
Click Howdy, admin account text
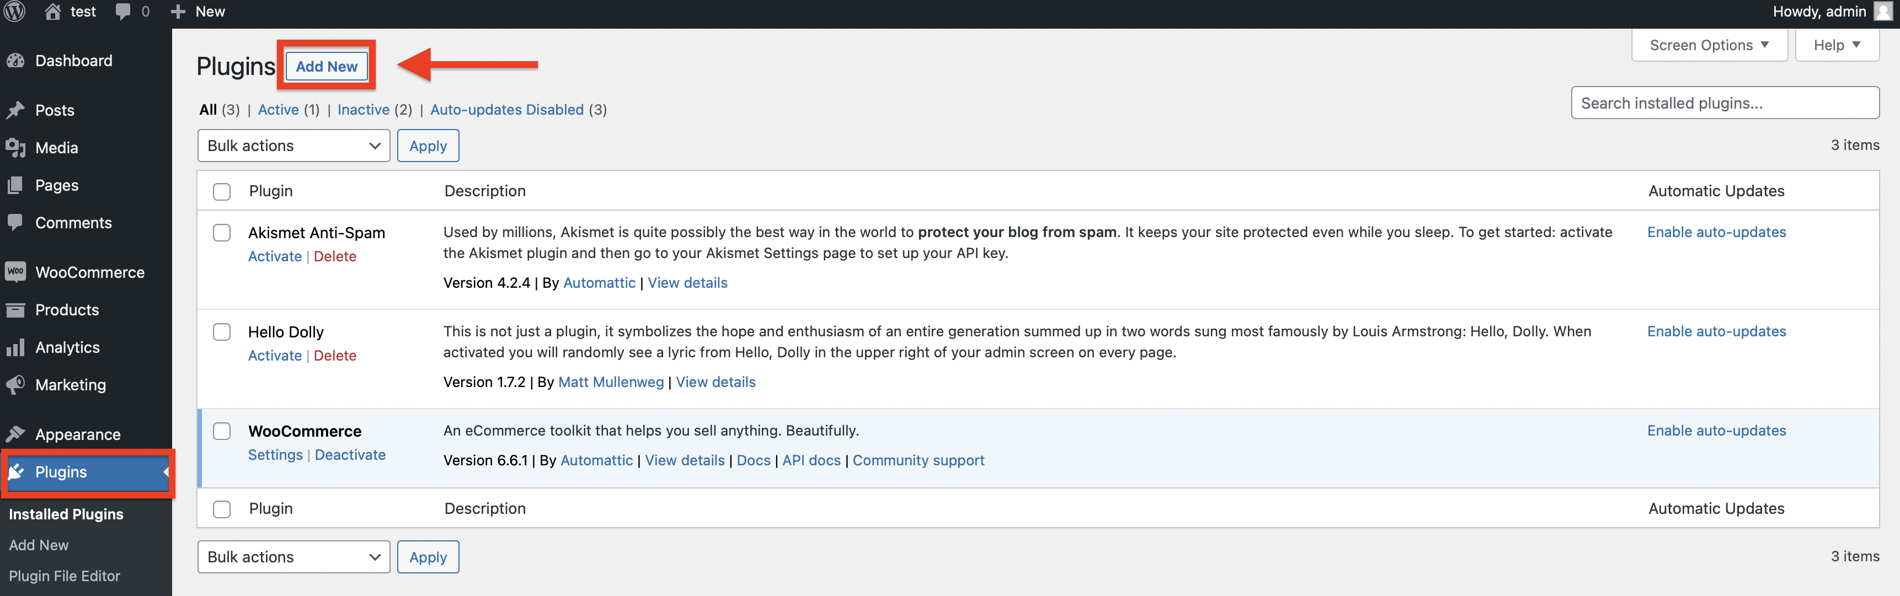(x=1819, y=11)
